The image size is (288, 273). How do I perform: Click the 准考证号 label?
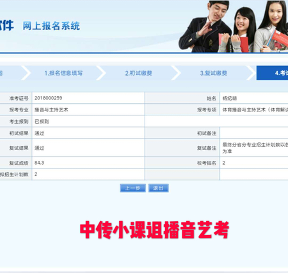click(19, 98)
